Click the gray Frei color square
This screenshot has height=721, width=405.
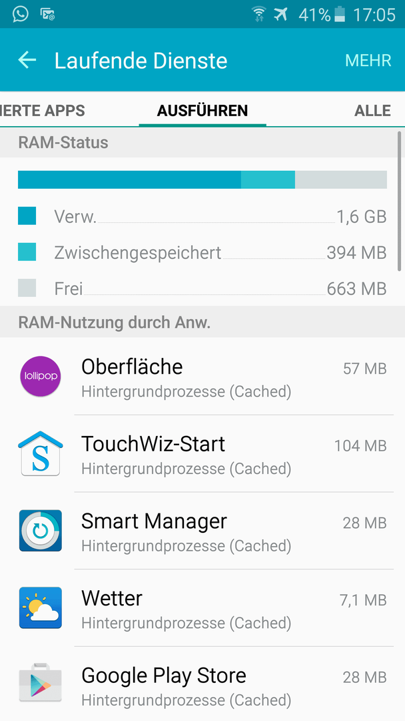[27, 288]
